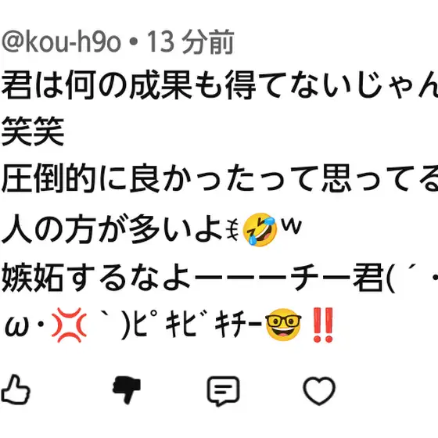438x438 pixels.
Task: Click the 笑笑 text line
Action: (33, 131)
